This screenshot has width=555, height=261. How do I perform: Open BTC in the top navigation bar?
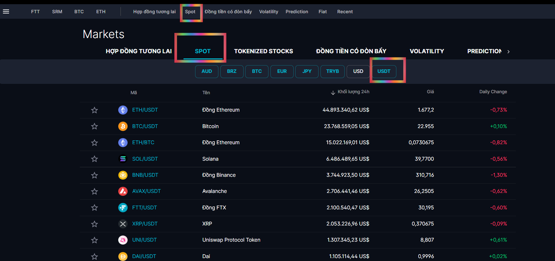coord(79,12)
